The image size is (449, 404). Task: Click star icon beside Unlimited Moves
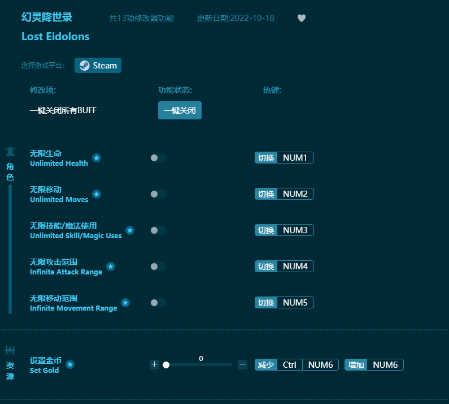97,194
